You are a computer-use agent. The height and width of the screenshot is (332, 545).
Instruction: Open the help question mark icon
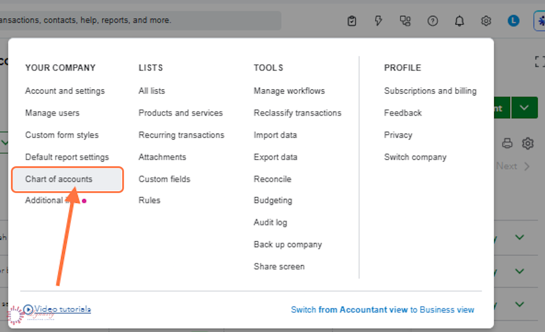433,21
